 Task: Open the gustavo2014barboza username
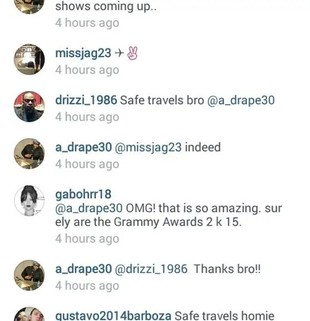click(113, 315)
